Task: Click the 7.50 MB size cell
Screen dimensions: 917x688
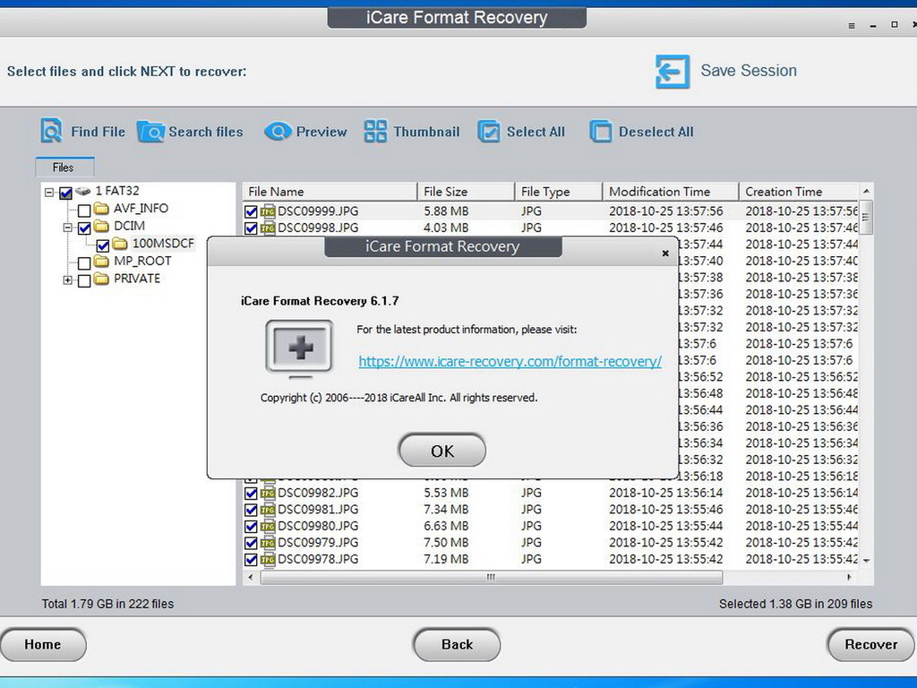Action: pyautogui.click(x=446, y=542)
